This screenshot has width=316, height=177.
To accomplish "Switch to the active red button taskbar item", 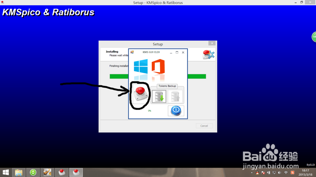I will [76, 172].
